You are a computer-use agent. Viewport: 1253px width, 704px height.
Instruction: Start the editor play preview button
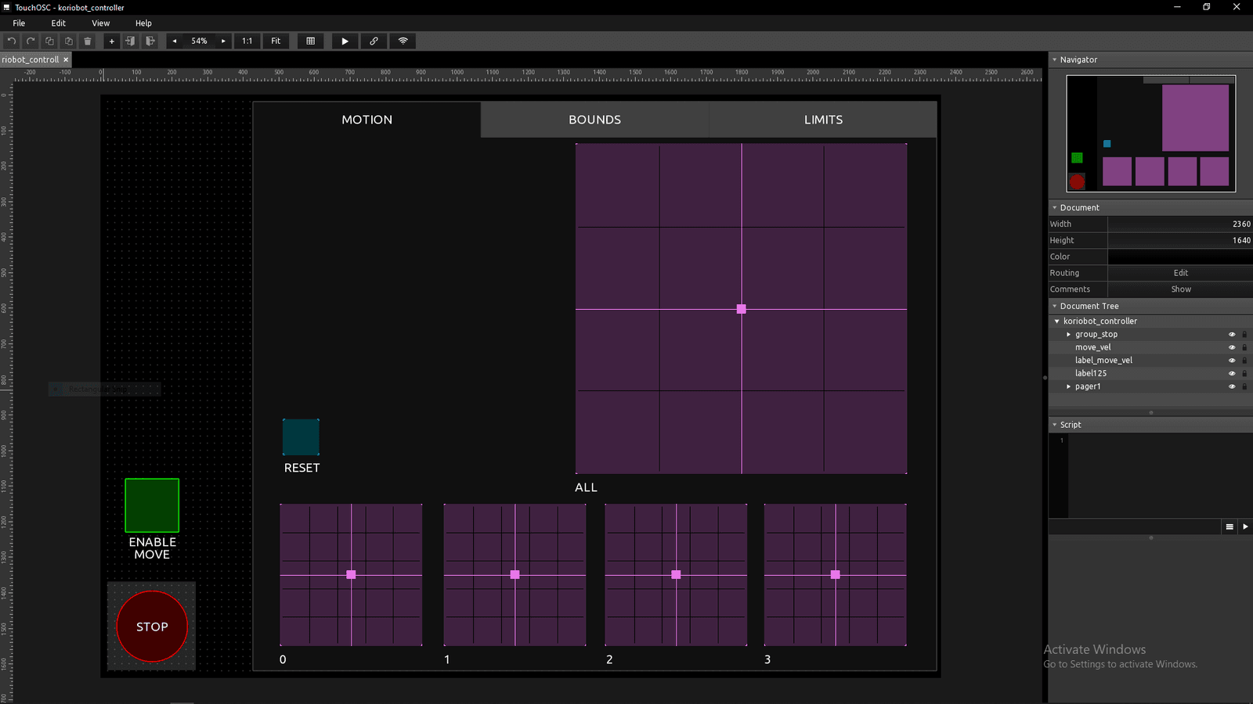point(345,41)
